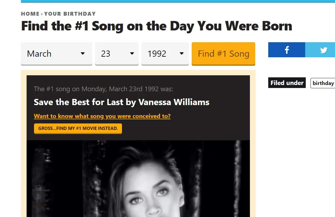
Task: Select the birthday tag under Filed under
Action: (x=323, y=83)
